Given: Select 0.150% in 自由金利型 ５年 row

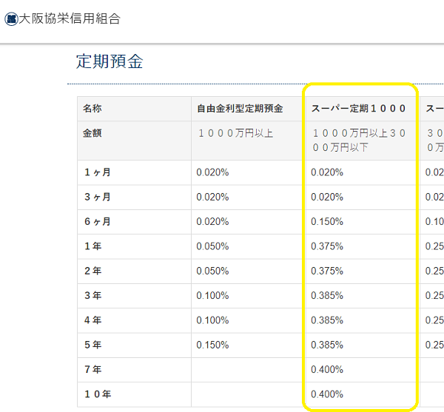Looking at the screenshot, I should (212, 345).
